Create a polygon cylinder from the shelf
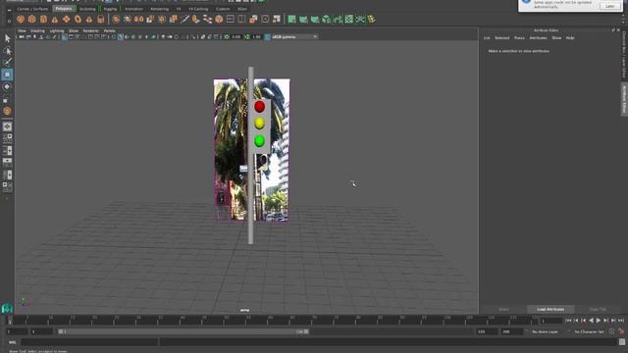The height and width of the screenshot is (353, 628). (x=43, y=20)
